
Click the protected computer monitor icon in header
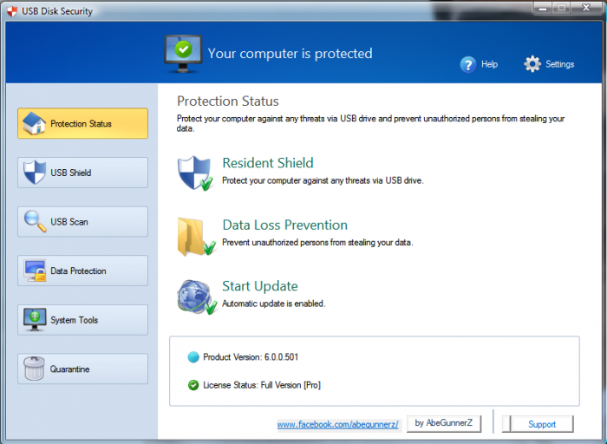pos(183,54)
